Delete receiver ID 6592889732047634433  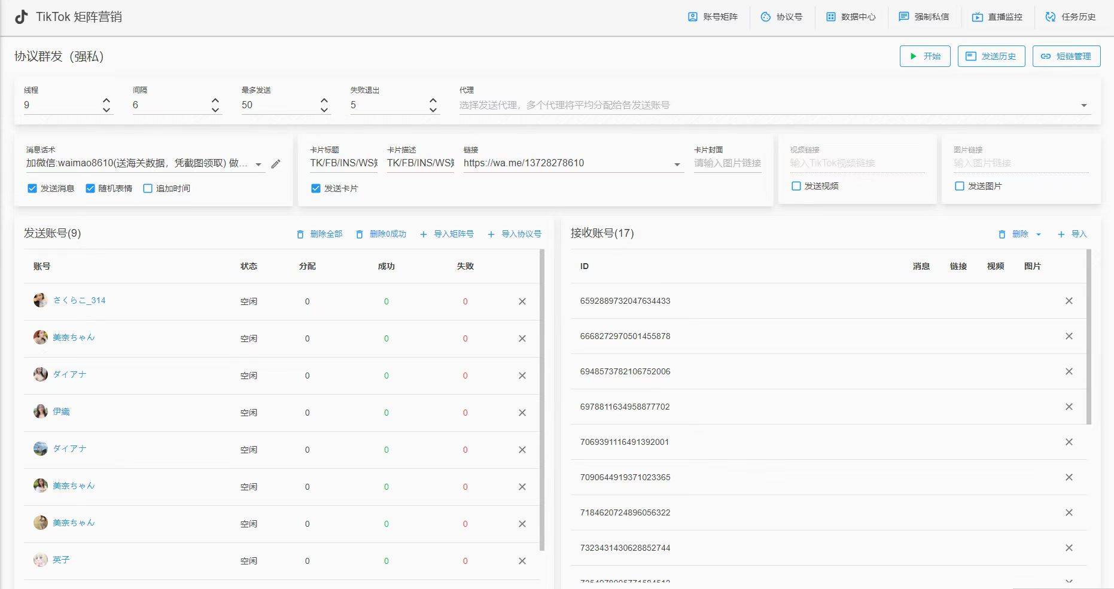pos(1069,301)
